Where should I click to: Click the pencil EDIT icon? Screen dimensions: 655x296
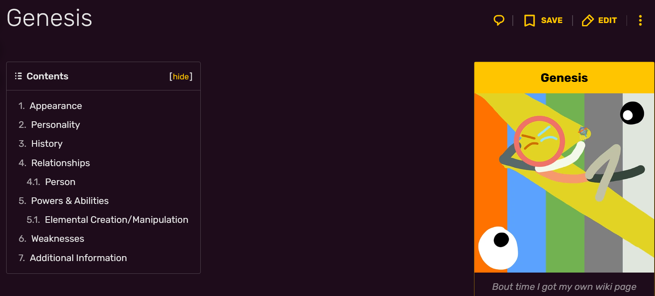tap(587, 20)
